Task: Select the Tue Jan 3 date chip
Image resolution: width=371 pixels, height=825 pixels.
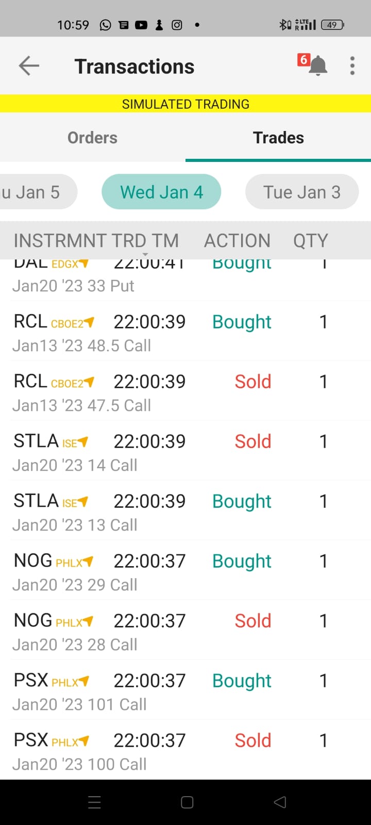Action: pos(302,192)
